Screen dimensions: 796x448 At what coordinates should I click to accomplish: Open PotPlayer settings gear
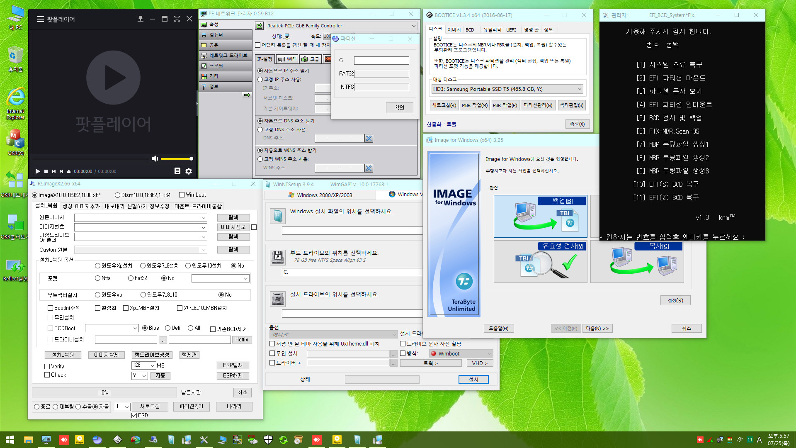(189, 171)
